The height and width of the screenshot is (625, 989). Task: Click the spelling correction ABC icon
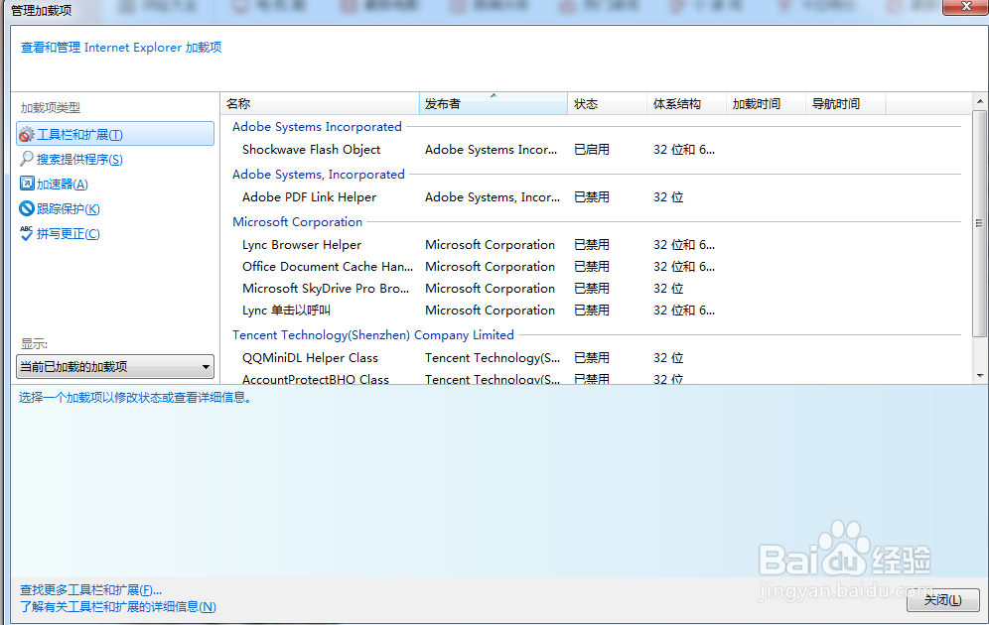coord(27,233)
